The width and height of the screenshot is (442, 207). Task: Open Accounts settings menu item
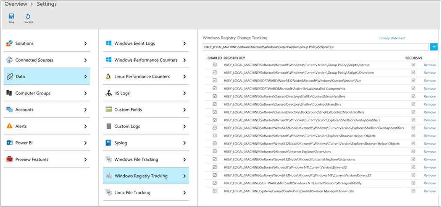pyautogui.click(x=47, y=109)
